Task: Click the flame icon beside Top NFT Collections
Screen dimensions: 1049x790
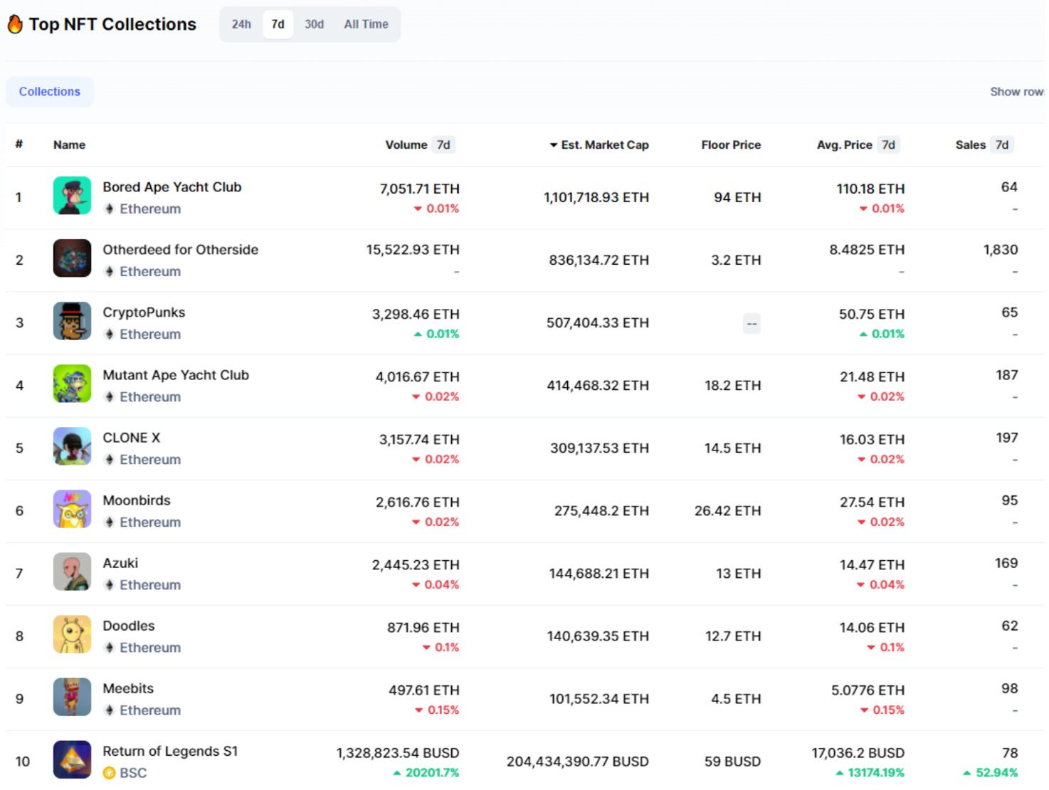Action: (x=15, y=24)
